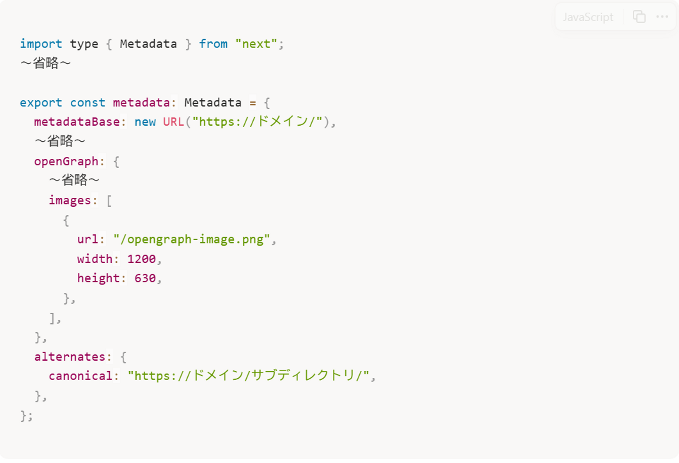Click the width value 1200
Image resolution: width=679 pixels, height=463 pixels.
coord(141,259)
